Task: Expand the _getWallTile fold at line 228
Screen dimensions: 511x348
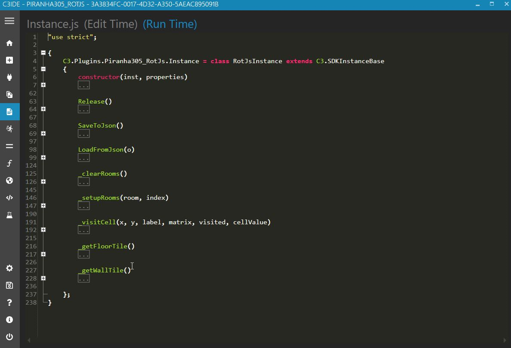Action: pos(43,278)
